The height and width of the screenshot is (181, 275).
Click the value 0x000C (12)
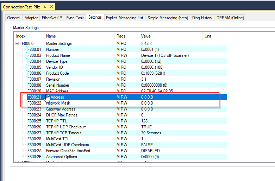pos(151,61)
